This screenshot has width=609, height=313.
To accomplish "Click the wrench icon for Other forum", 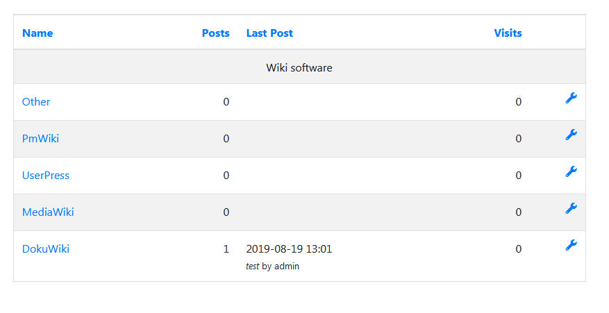I will point(571,99).
